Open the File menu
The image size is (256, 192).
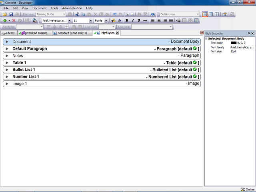click(x=6, y=8)
